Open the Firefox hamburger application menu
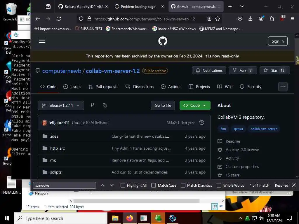Viewport: 299px width, 224px height. 293,19
